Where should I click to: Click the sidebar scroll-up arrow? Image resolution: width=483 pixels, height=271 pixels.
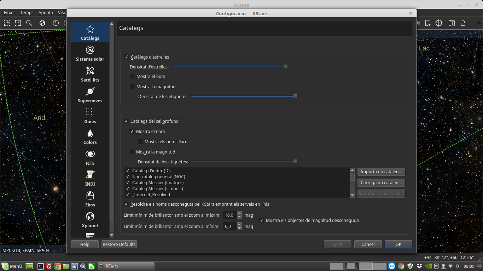coord(112,24)
